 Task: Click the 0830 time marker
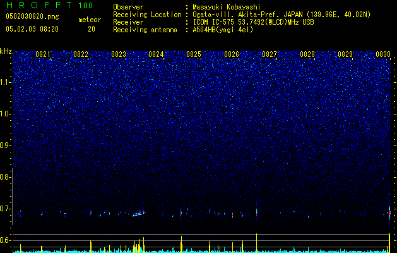(383, 54)
